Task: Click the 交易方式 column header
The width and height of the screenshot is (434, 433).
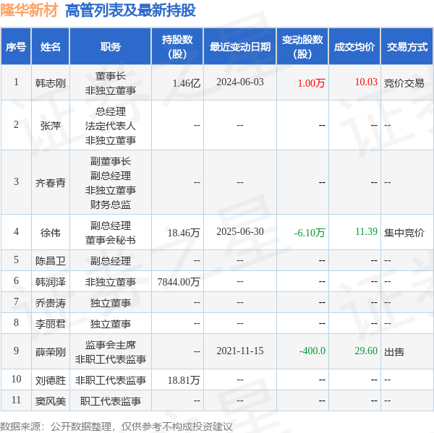Action: (x=407, y=46)
